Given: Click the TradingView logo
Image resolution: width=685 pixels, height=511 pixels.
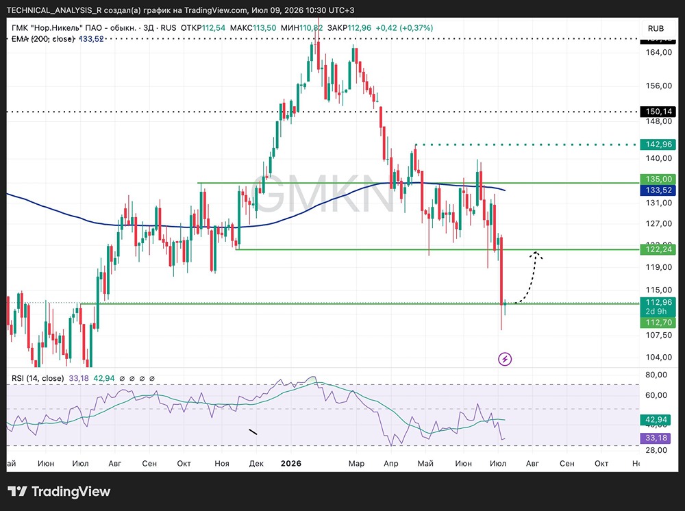Looking at the screenshot, I should pyautogui.click(x=59, y=491).
